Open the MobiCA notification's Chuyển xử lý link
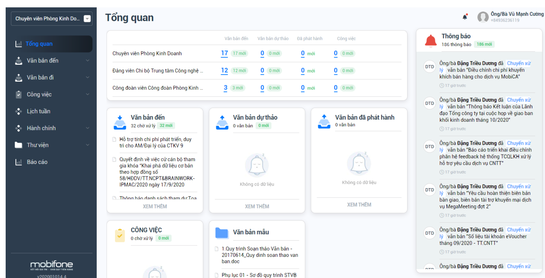The width and height of the screenshot is (545, 278). click(518, 63)
